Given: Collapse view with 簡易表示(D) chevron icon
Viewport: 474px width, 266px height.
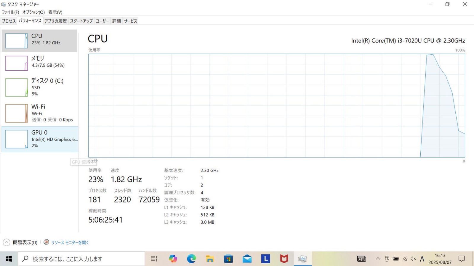Looking at the screenshot, I should click(7, 242).
